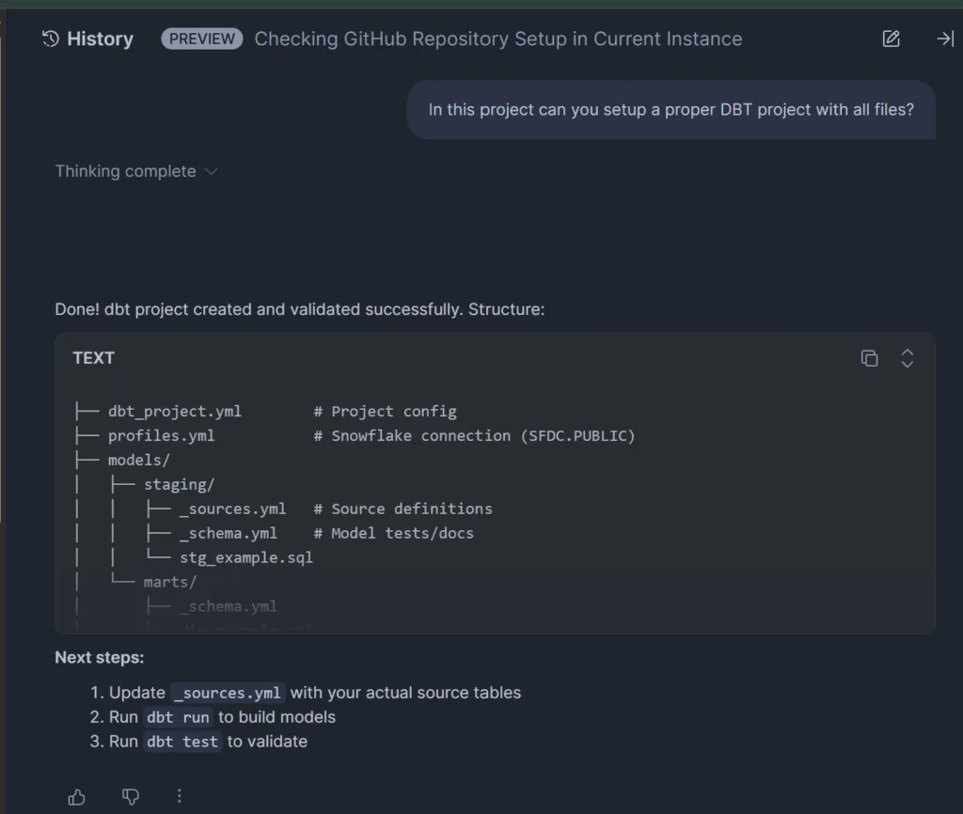
Task: Click the '_sources.yml' line in the code block tree
Action: tap(233, 509)
